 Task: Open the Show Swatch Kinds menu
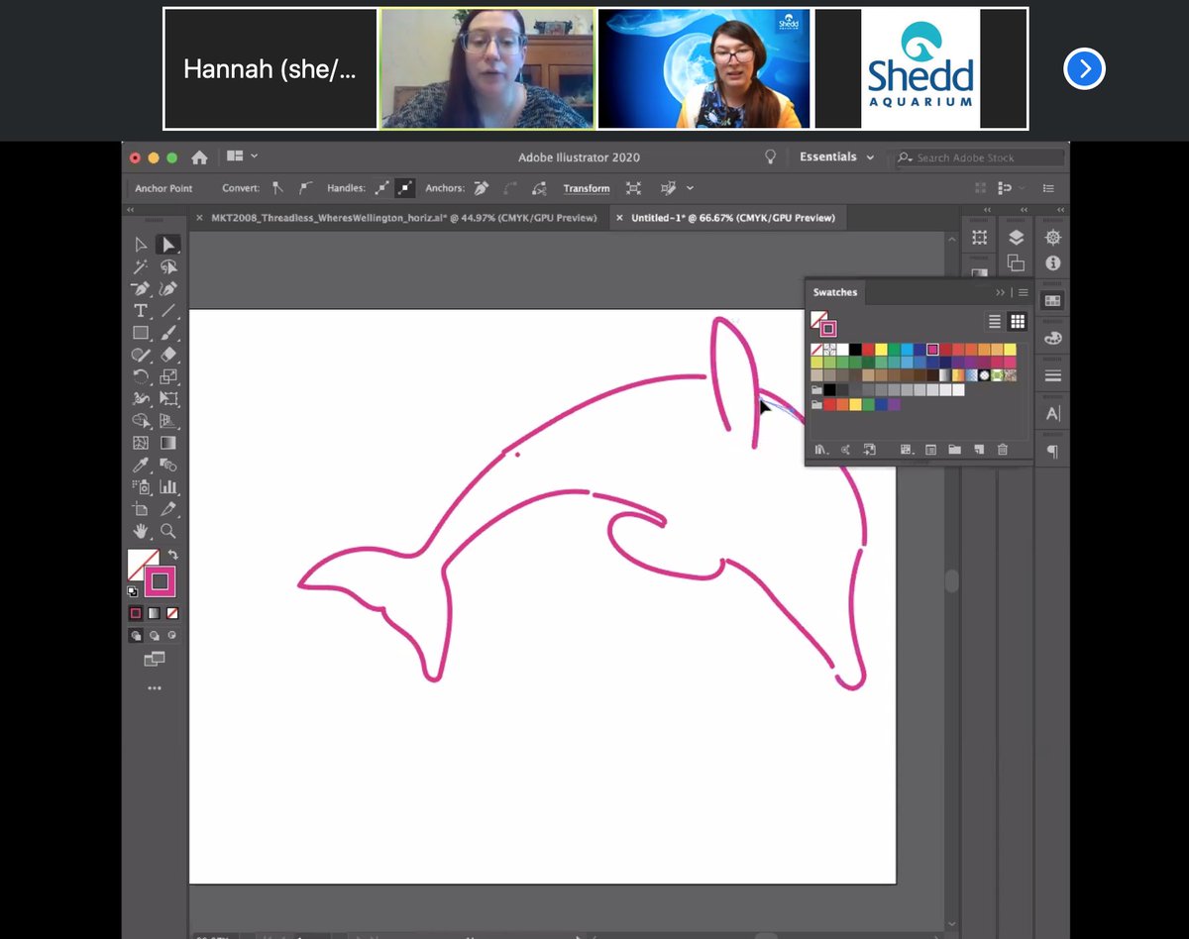(907, 450)
